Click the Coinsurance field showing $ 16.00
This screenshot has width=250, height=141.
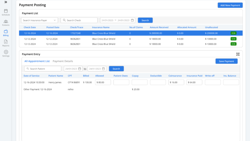[x=176, y=82]
